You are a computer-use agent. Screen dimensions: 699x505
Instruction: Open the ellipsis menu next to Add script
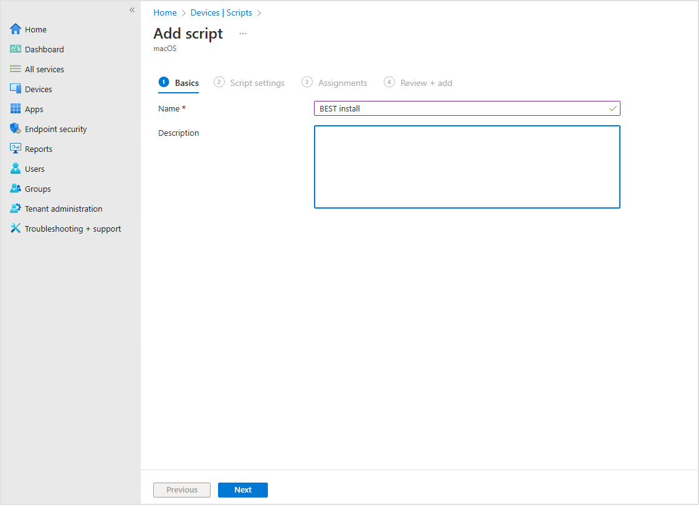[242, 33]
